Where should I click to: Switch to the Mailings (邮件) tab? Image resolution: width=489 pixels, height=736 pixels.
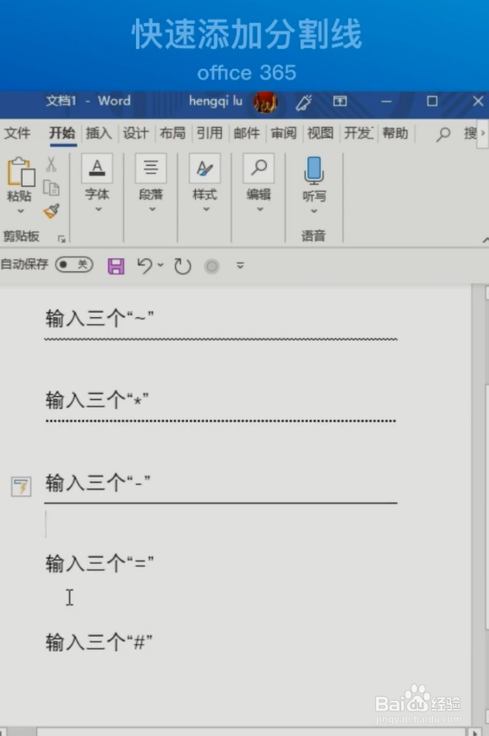tap(247, 134)
